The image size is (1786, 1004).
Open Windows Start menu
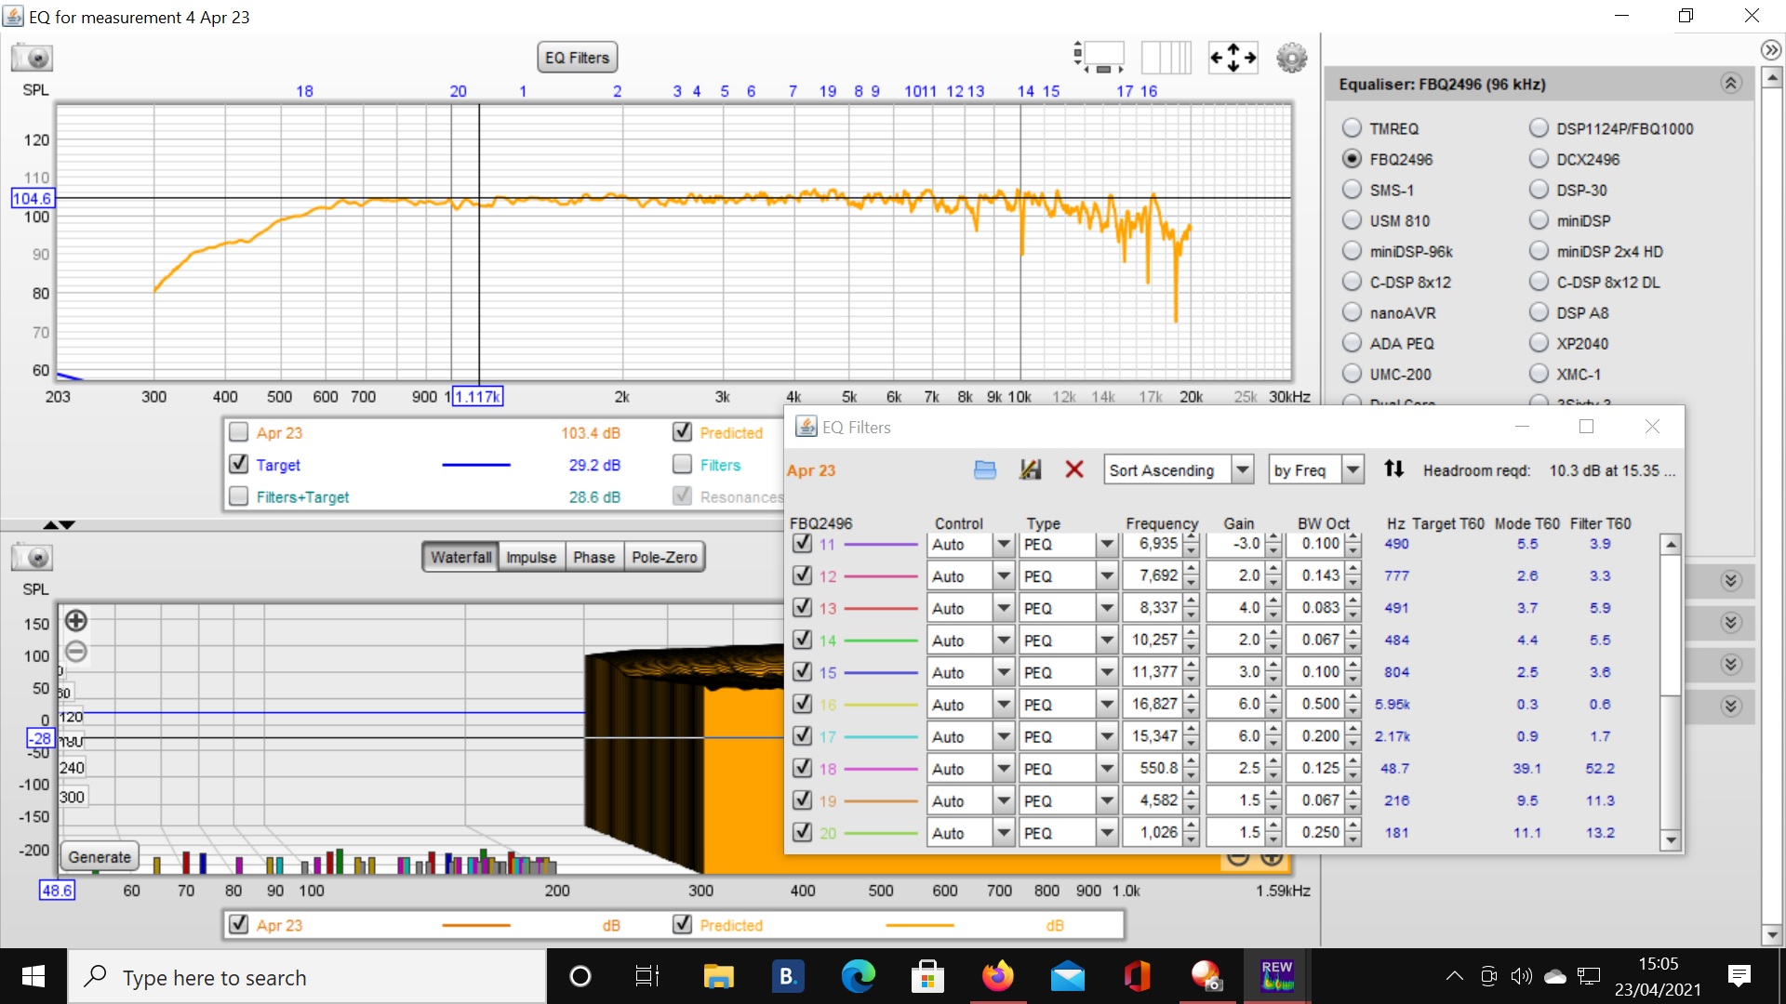(33, 976)
